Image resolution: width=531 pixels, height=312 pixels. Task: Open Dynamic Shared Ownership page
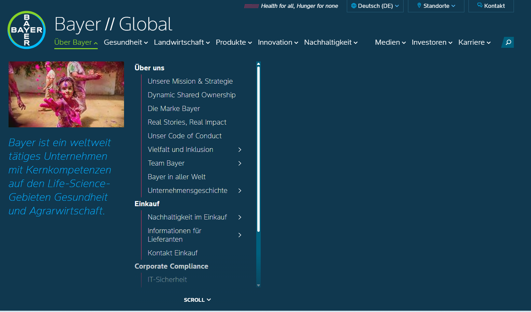(x=192, y=95)
